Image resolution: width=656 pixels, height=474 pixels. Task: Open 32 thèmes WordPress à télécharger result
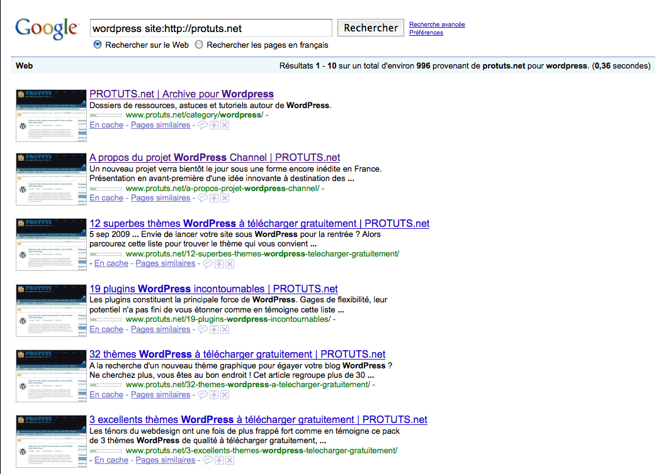tap(237, 354)
